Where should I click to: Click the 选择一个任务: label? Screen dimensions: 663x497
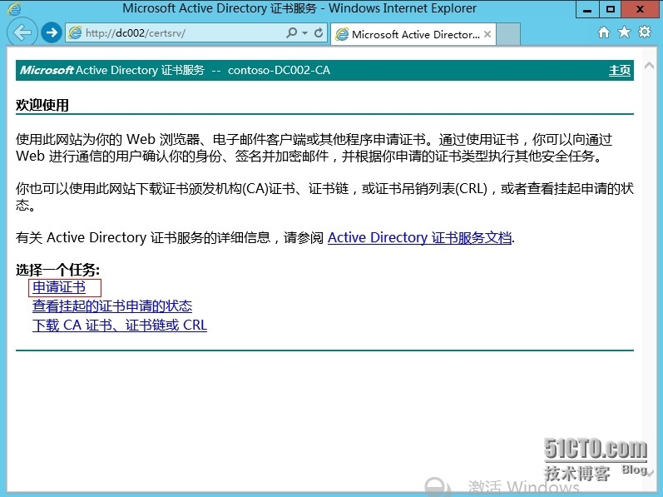click(x=57, y=270)
